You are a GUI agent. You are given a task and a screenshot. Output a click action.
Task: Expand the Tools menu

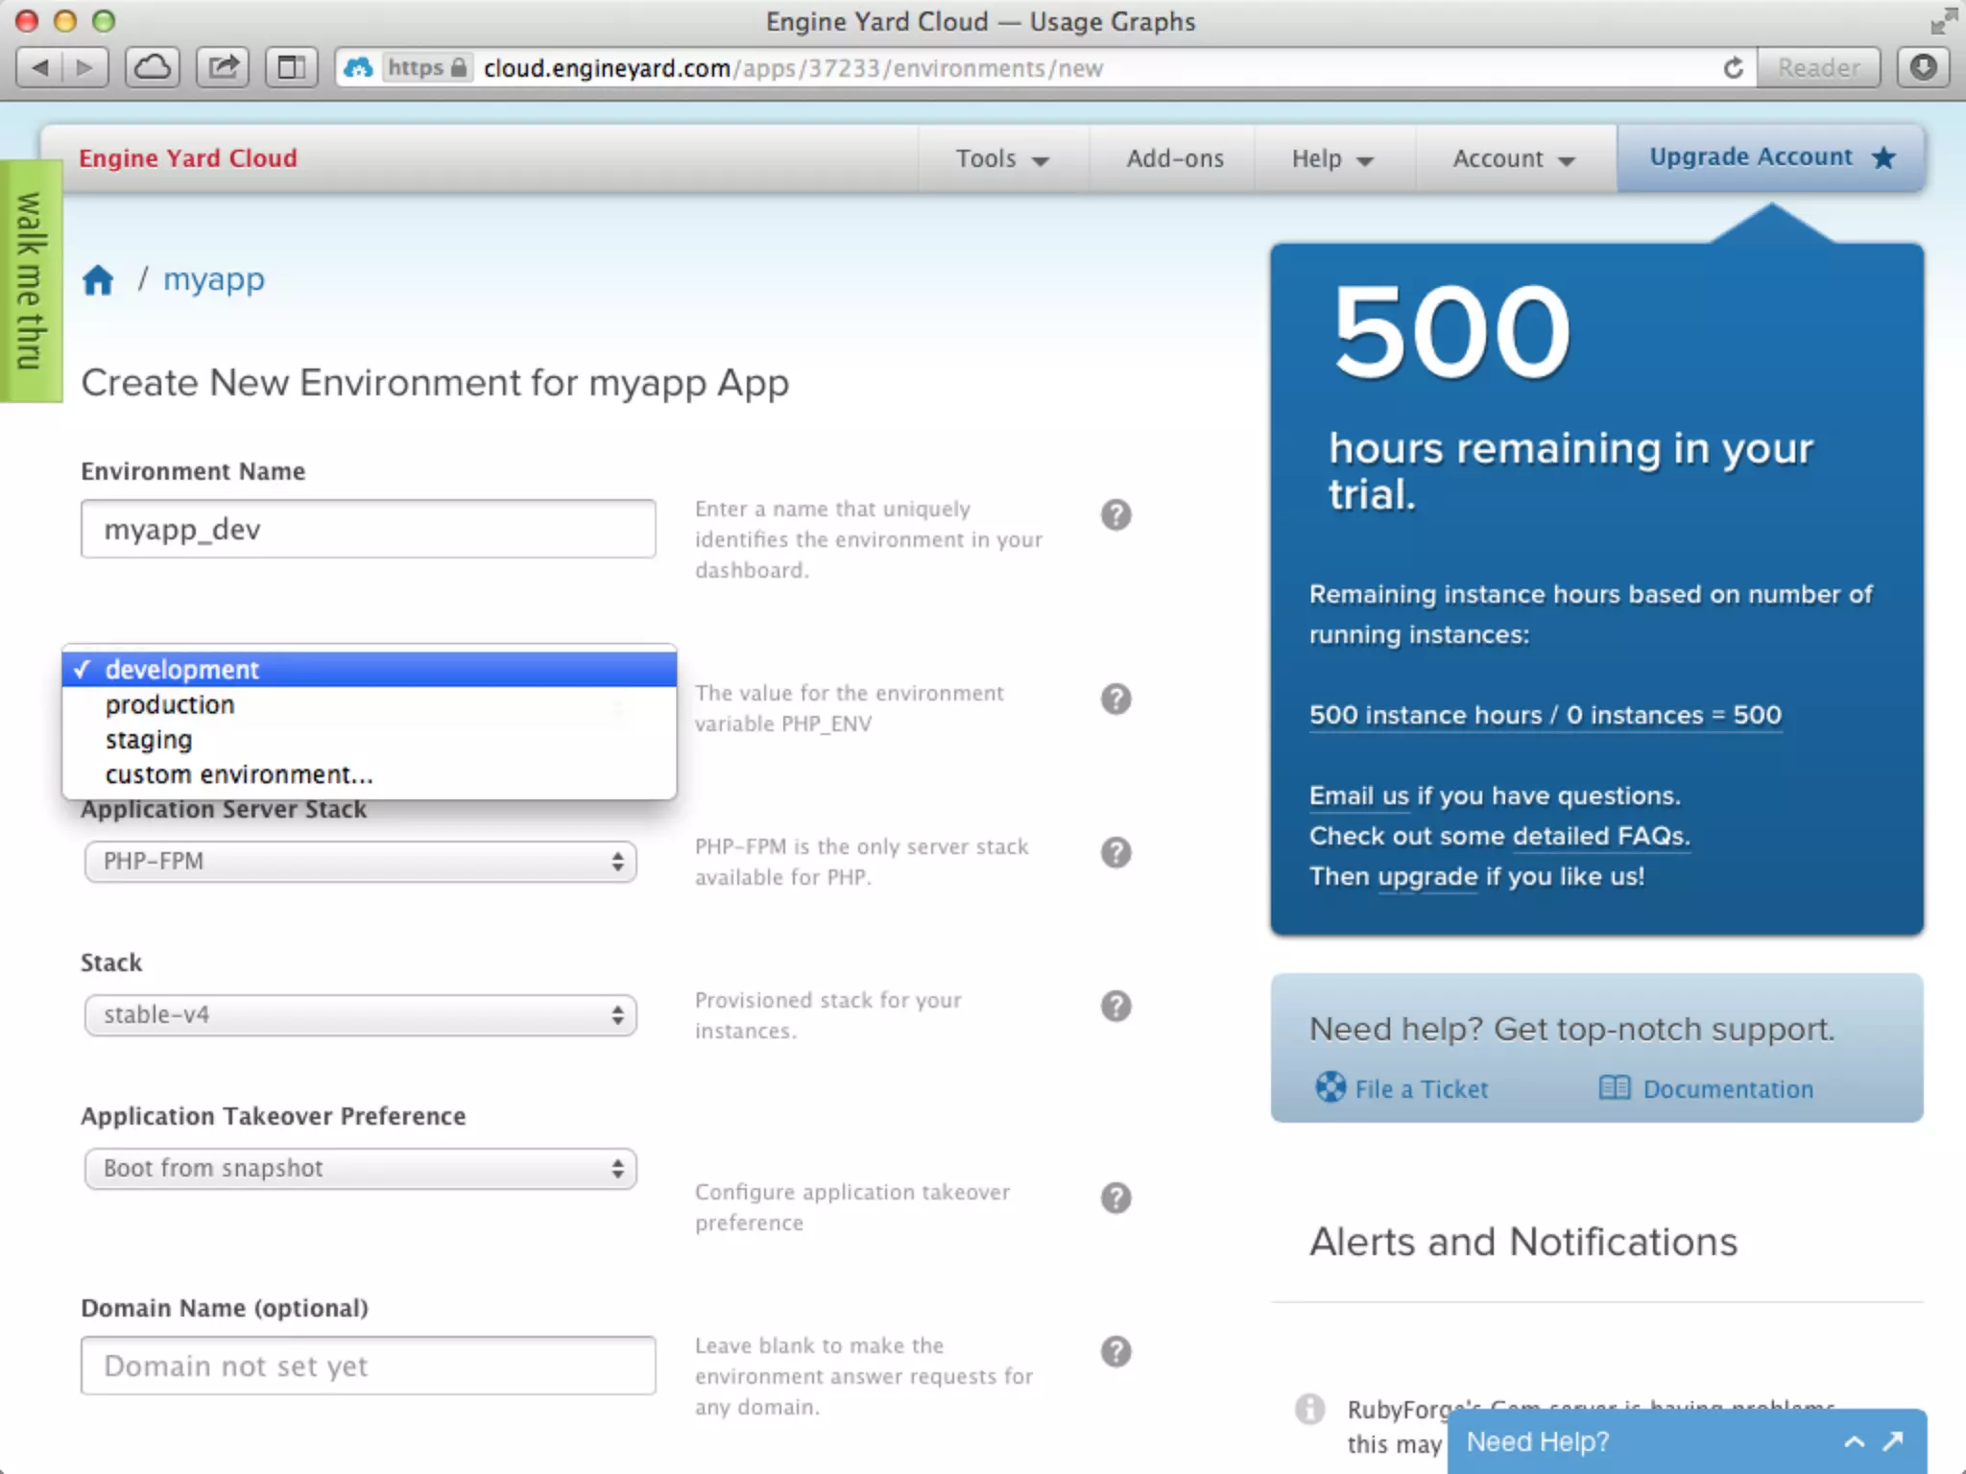click(1001, 158)
